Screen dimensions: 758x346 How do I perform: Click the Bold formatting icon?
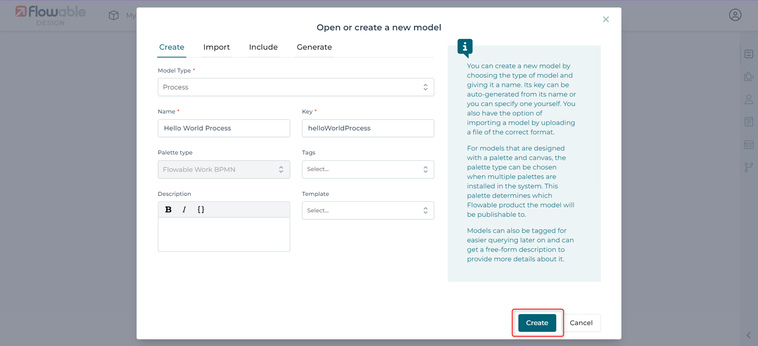168,210
